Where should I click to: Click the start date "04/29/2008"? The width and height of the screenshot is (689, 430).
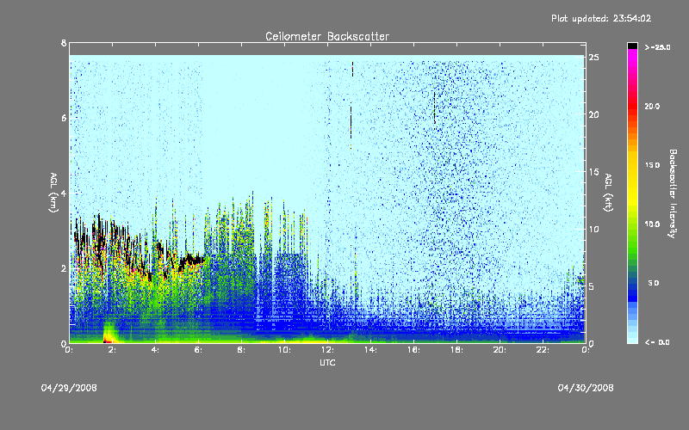tap(69, 388)
